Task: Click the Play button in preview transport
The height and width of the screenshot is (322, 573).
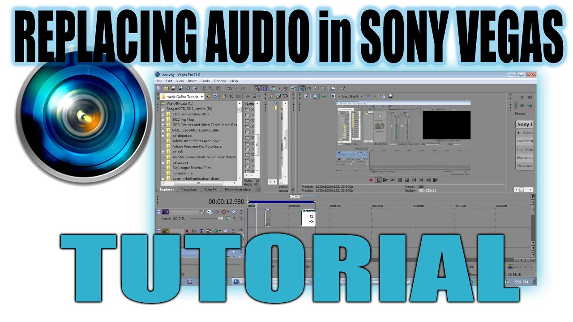Action: (393, 180)
